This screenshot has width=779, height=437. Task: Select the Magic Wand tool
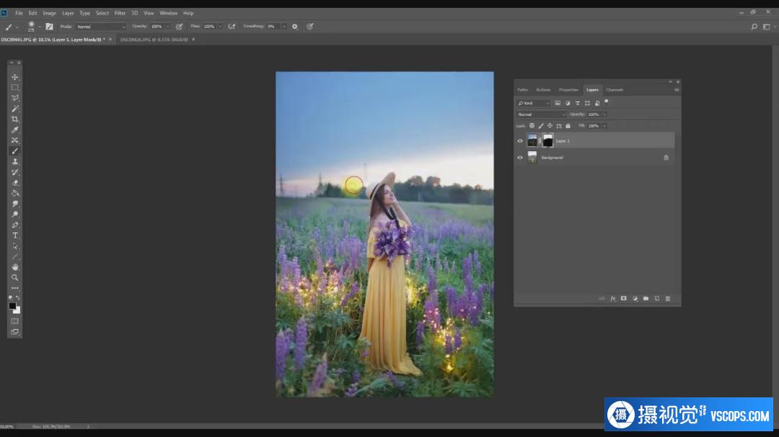point(15,109)
